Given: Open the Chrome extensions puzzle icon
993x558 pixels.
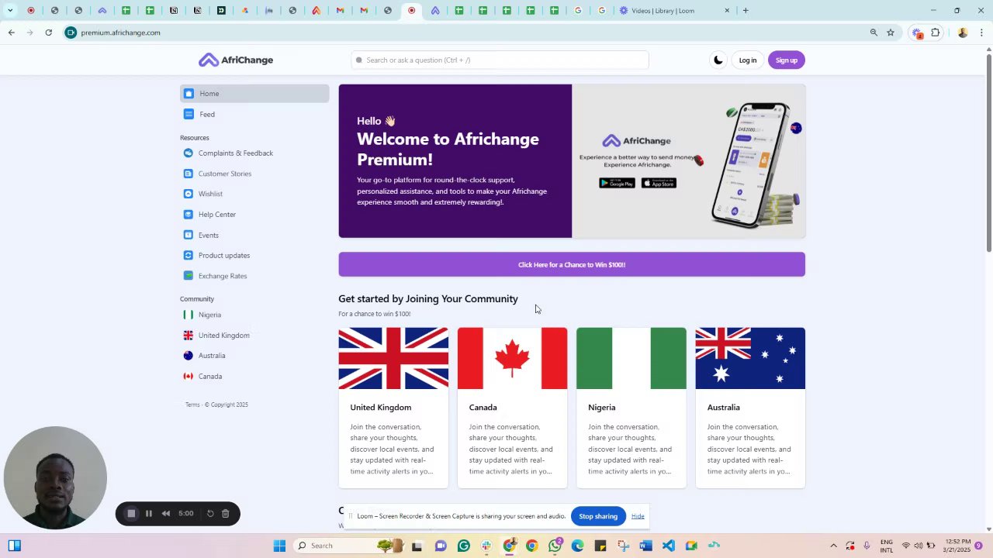Looking at the screenshot, I should coord(936,33).
